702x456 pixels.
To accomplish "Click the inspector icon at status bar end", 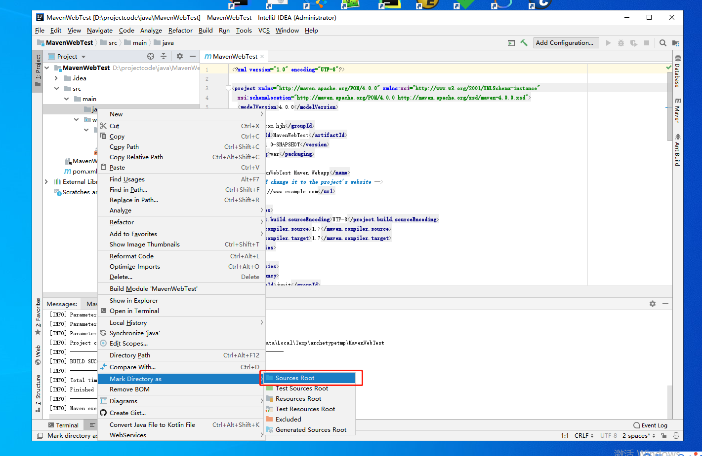I will [x=676, y=436].
